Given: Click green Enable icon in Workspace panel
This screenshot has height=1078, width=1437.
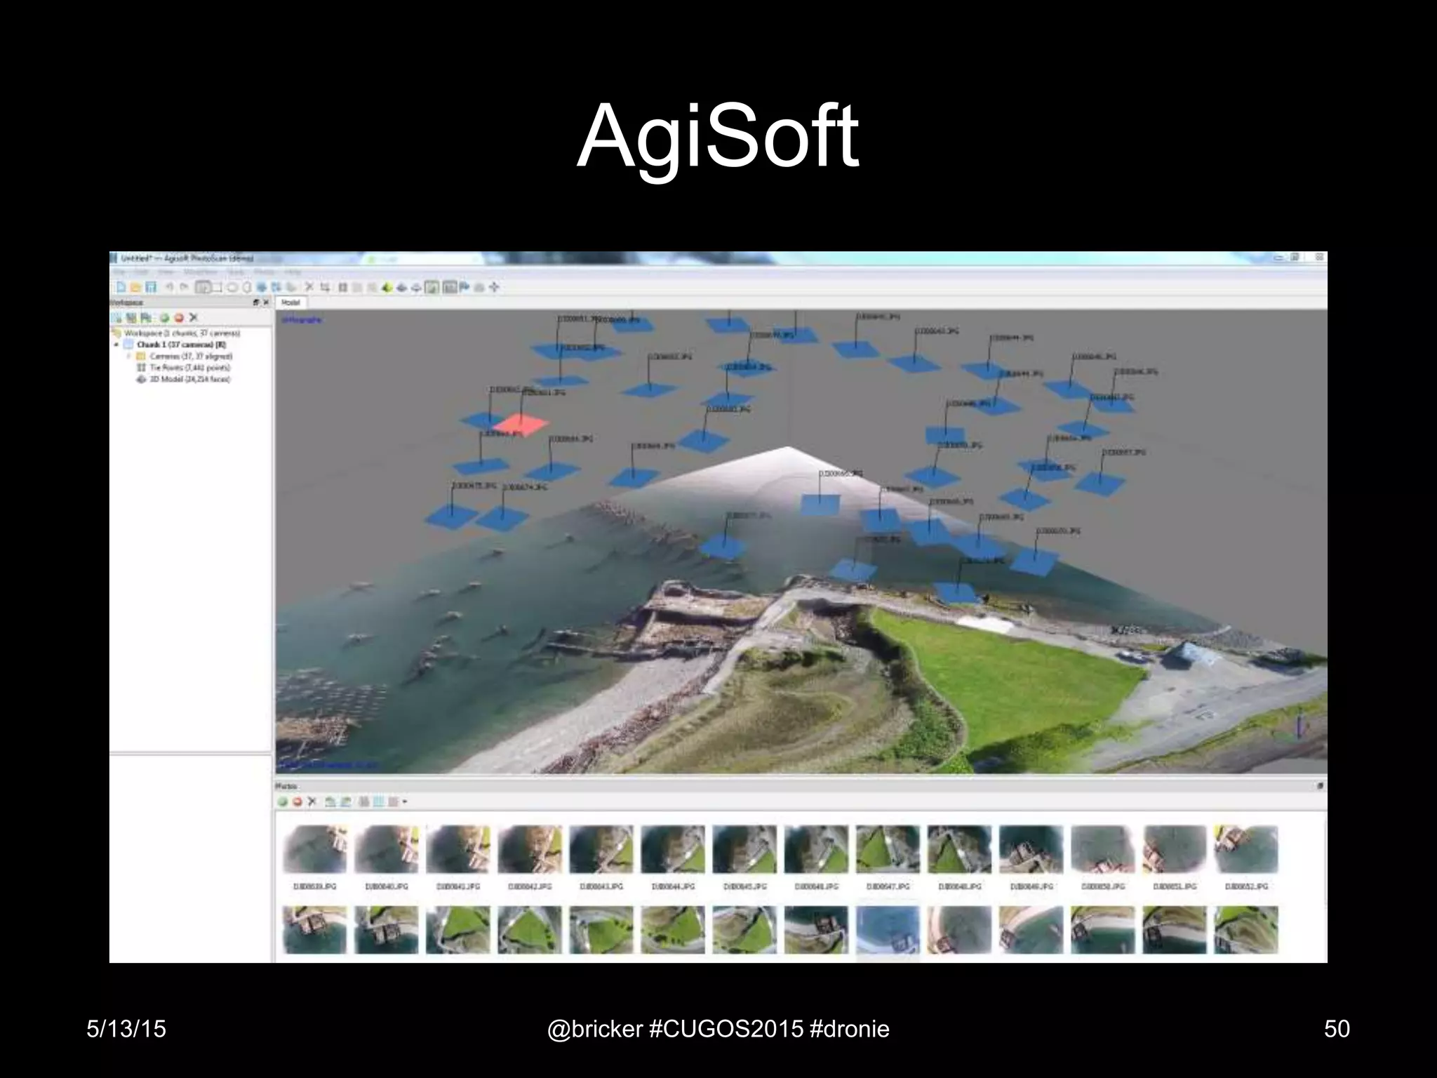Looking at the screenshot, I should coord(164,318).
